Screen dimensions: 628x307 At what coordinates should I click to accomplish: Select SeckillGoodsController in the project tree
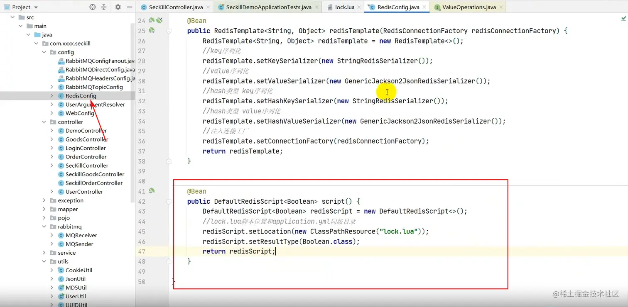(95, 174)
